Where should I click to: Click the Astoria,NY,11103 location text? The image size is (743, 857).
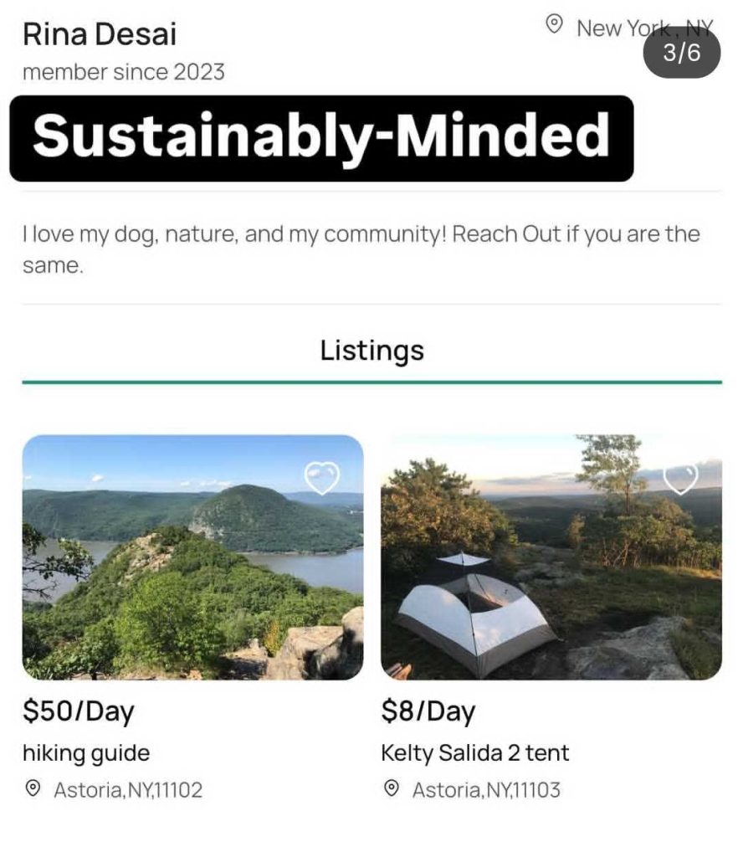486,789
